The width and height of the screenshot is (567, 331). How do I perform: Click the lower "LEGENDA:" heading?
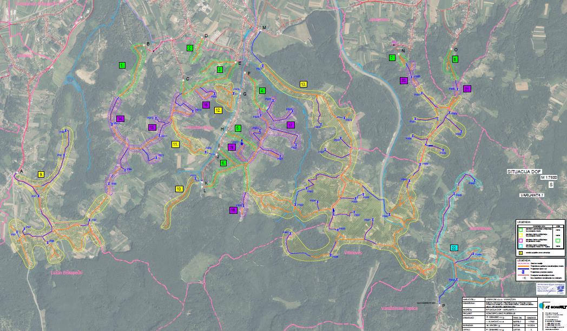point(524,260)
